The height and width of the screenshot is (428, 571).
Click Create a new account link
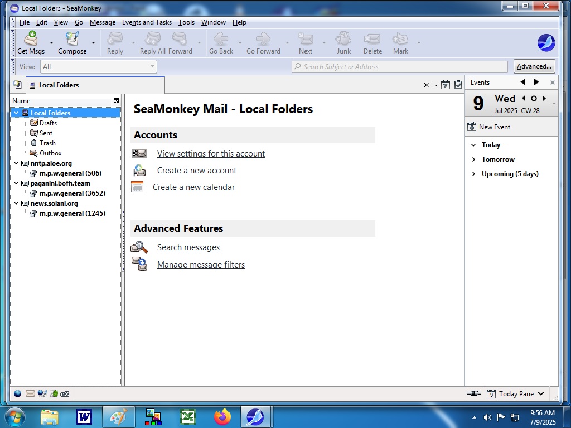click(197, 171)
